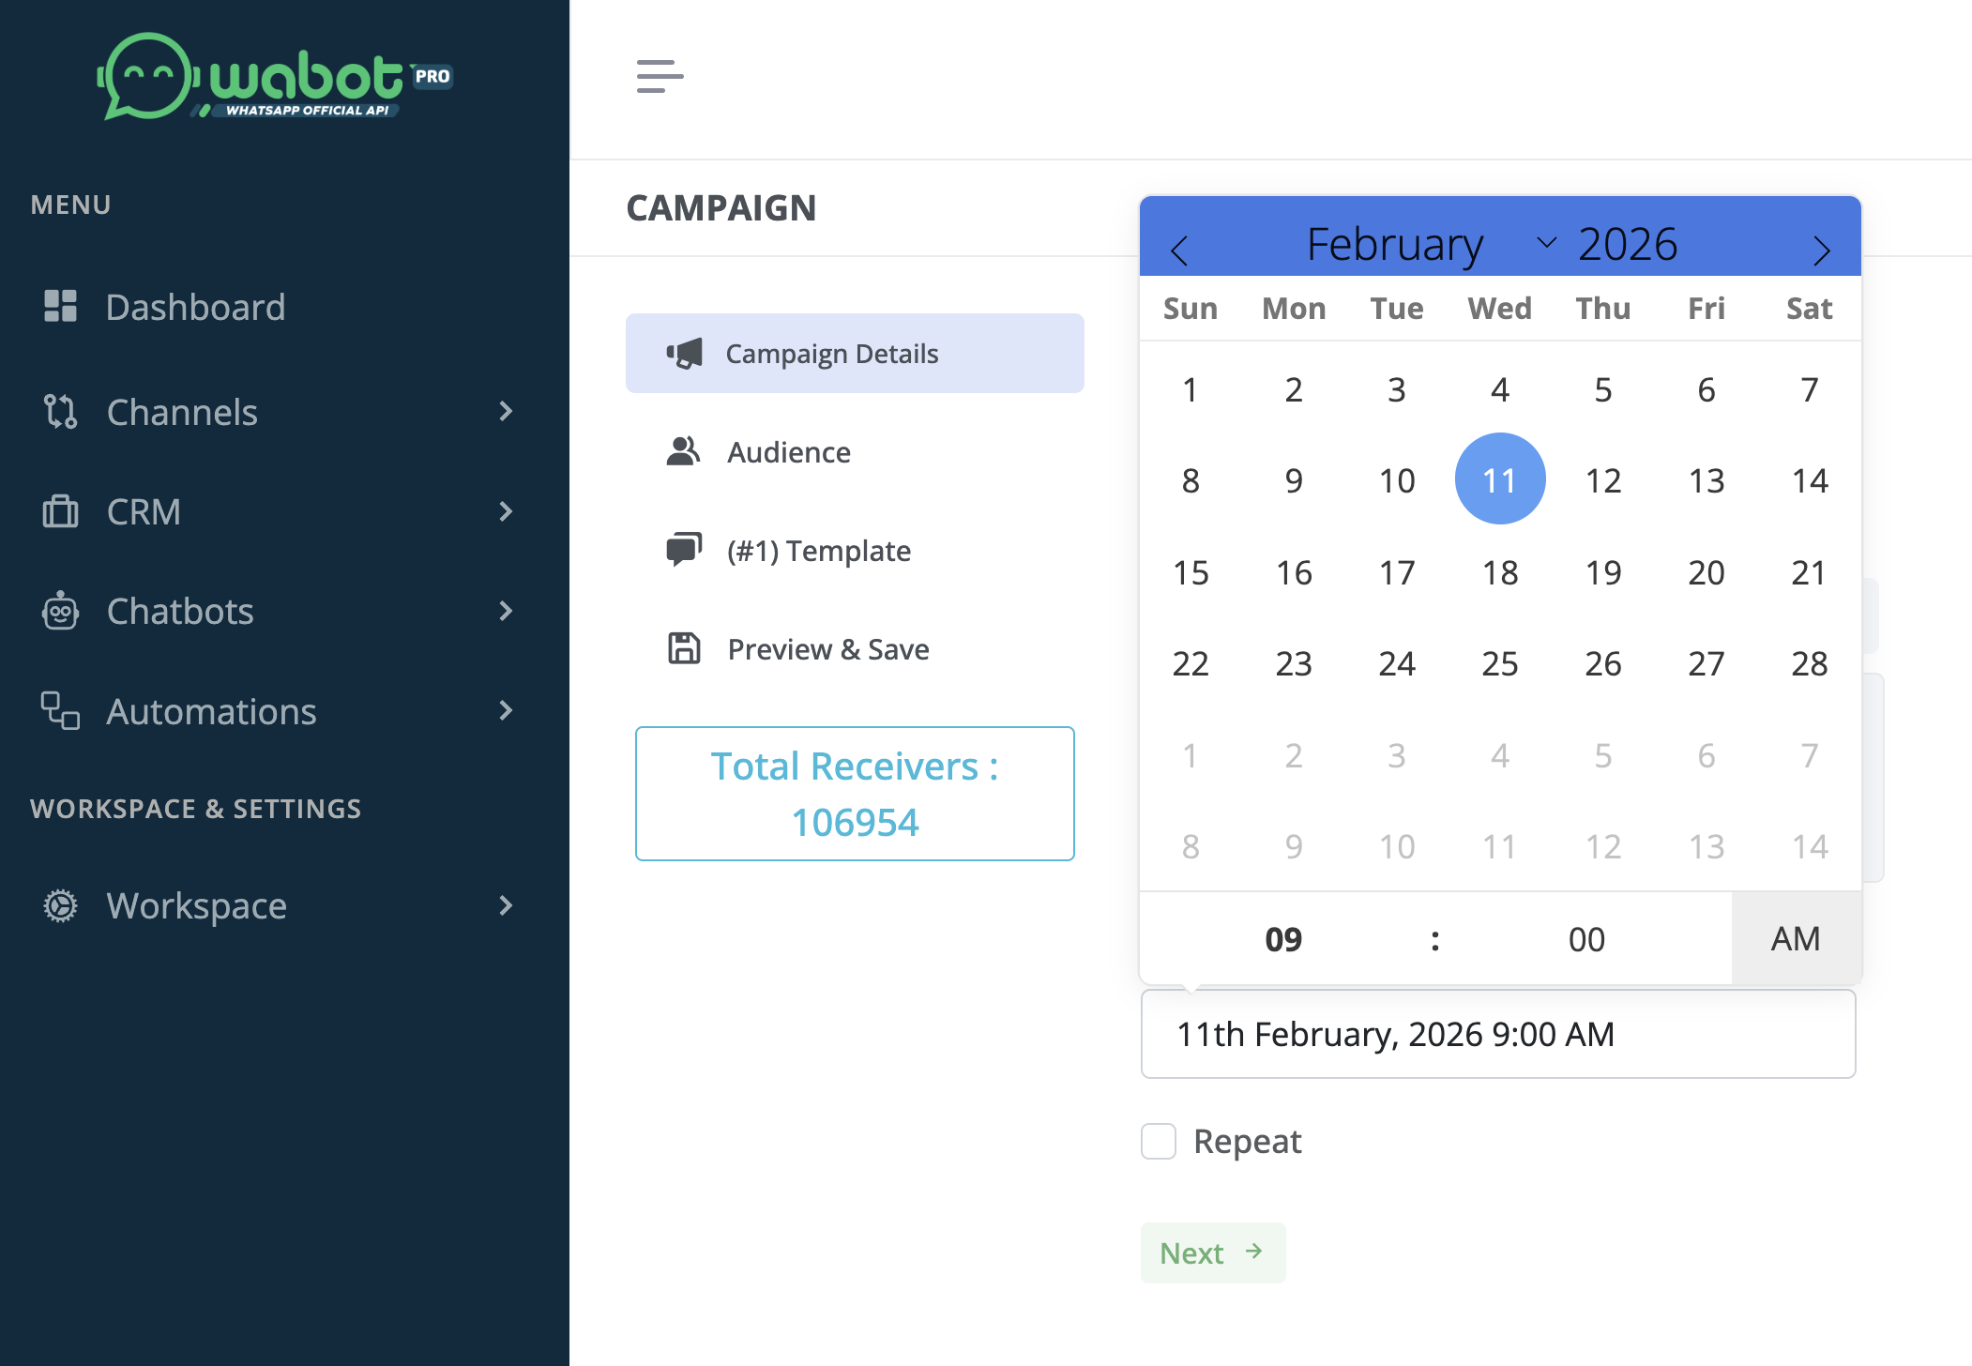Expand the Channels submenu chevron
This screenshot has width=1972, height=1366.
[x=506, y=411]
